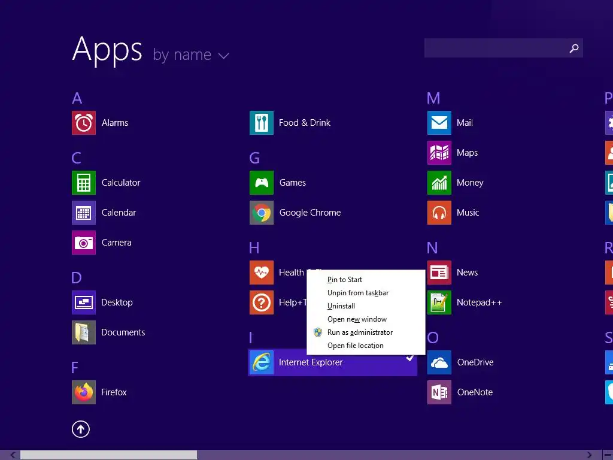Screen dimensions: 613x460
Task: Click the 'OneDrive' app label
Action: 475,362
